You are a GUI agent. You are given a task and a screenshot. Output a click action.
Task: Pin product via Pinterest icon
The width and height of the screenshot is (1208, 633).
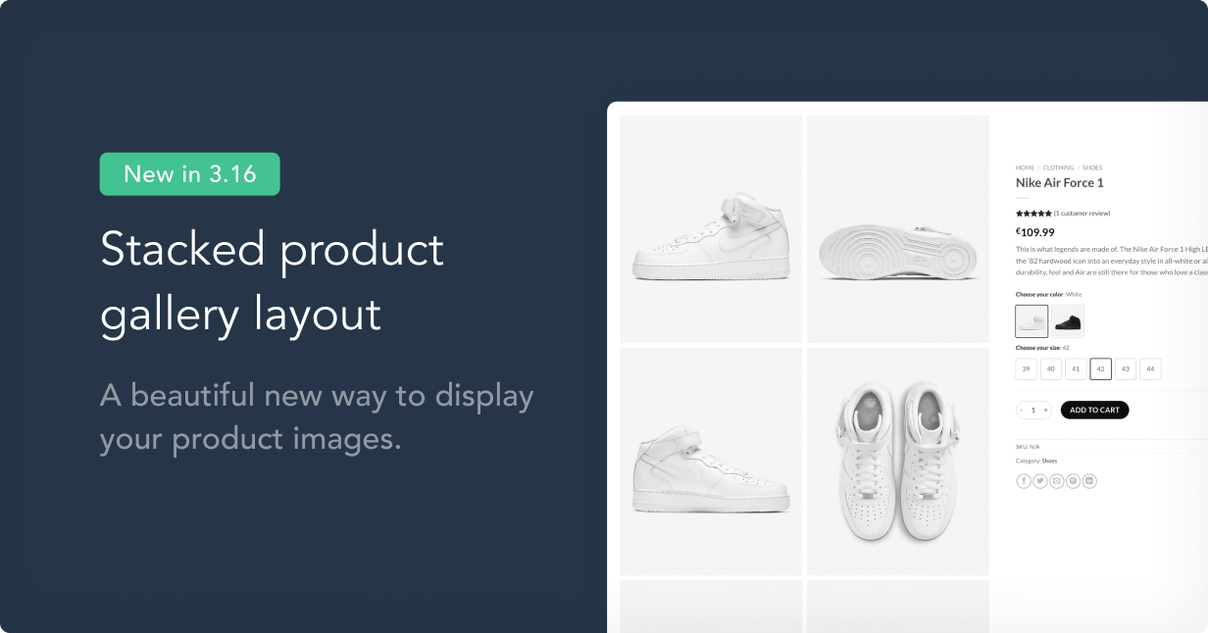1073,481
